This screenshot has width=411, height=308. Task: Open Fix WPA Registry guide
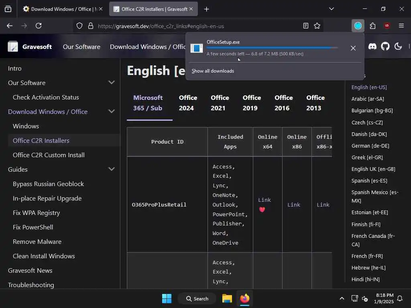tap(37, 213)
